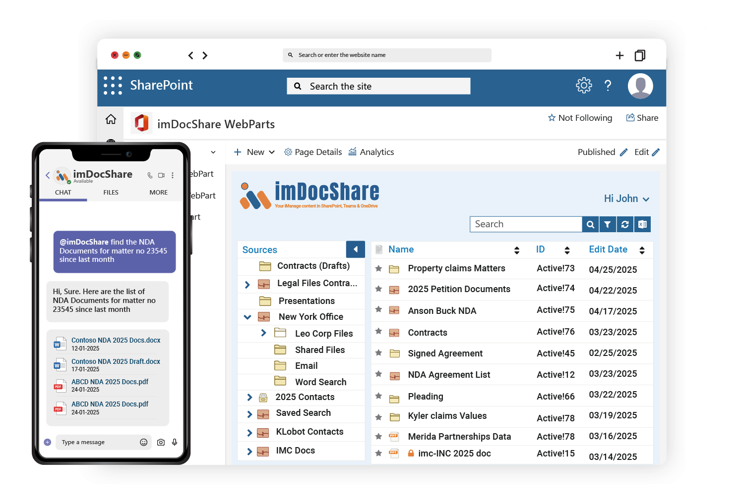Open Page Details

pos(313,152)
